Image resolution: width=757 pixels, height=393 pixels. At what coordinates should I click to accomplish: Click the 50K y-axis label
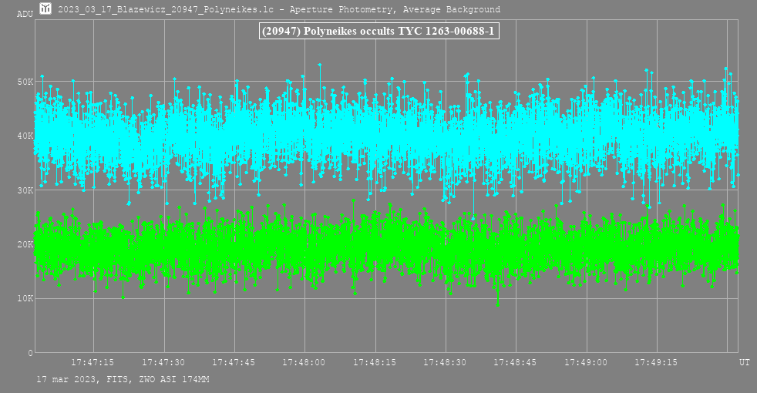[25, 82]
